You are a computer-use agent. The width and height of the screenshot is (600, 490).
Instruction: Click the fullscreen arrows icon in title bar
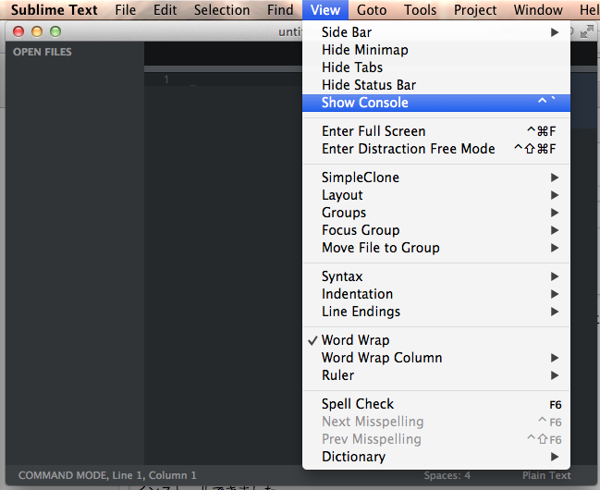point(587,31)
